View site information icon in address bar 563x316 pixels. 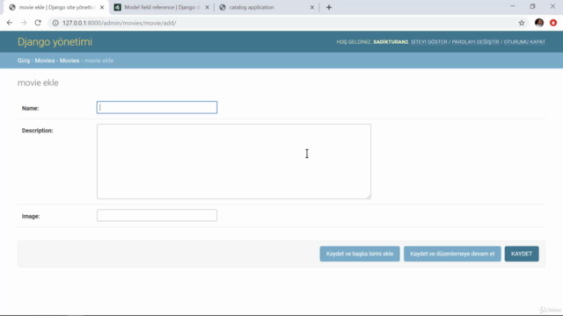click(55, 23)
